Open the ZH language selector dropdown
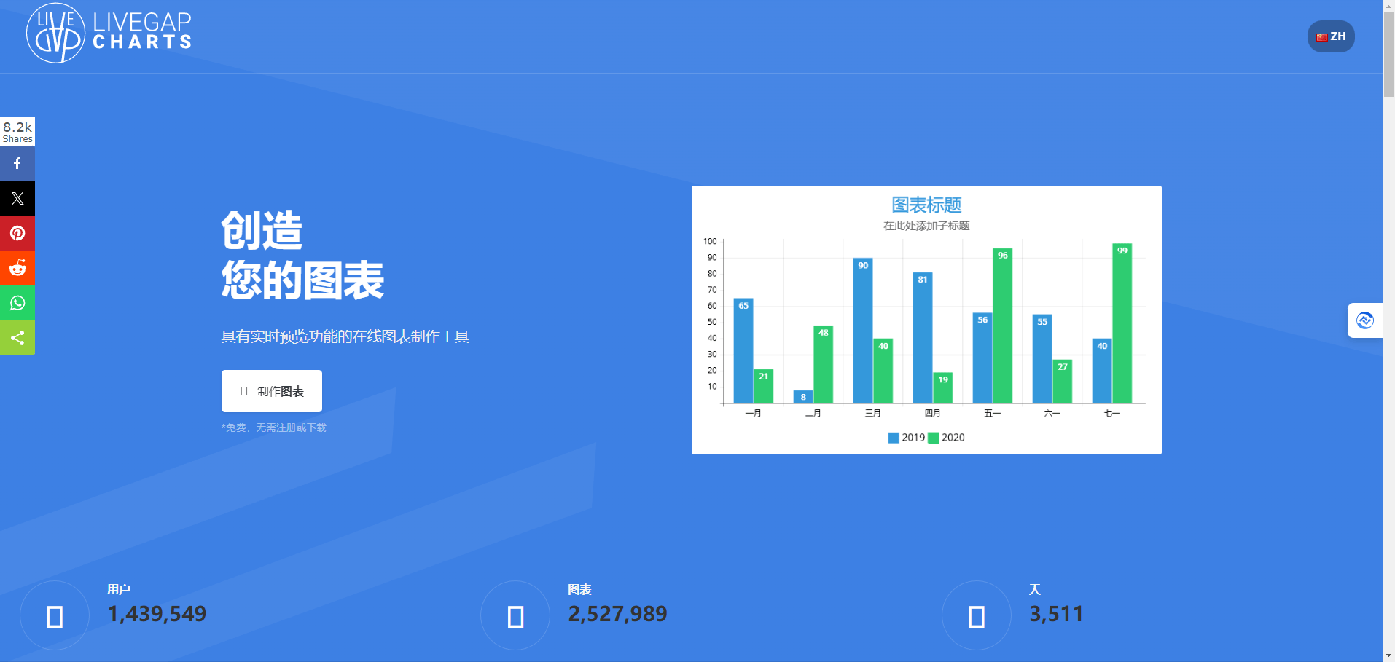Image resolution: width=1395 pixels, height=662 pixels. pos(1330,36)
